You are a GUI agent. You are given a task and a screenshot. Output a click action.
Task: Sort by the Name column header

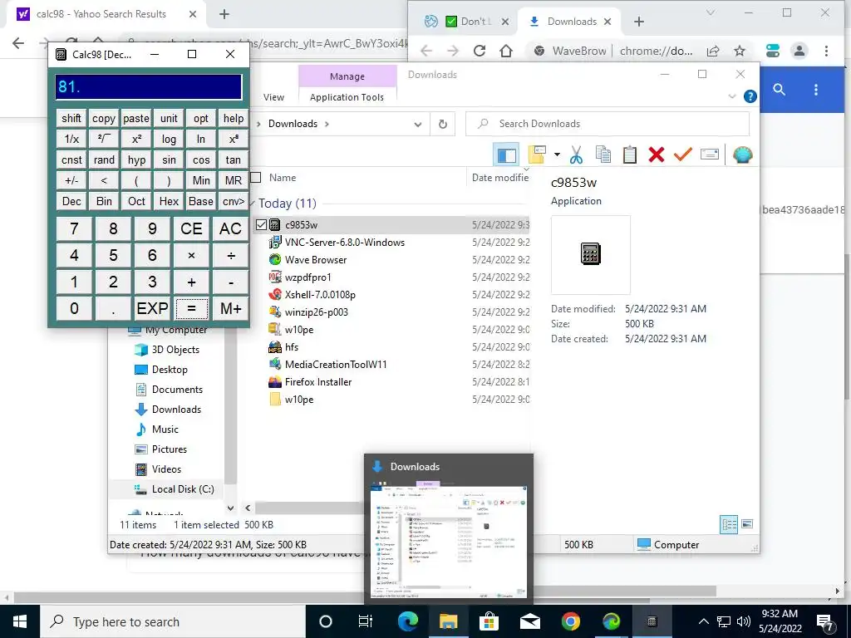[x=283, y=178]
